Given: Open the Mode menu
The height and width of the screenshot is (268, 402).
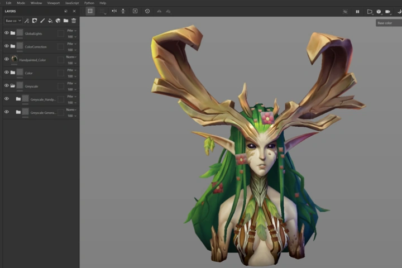Looking at the screenshot, I should point(21,3).
